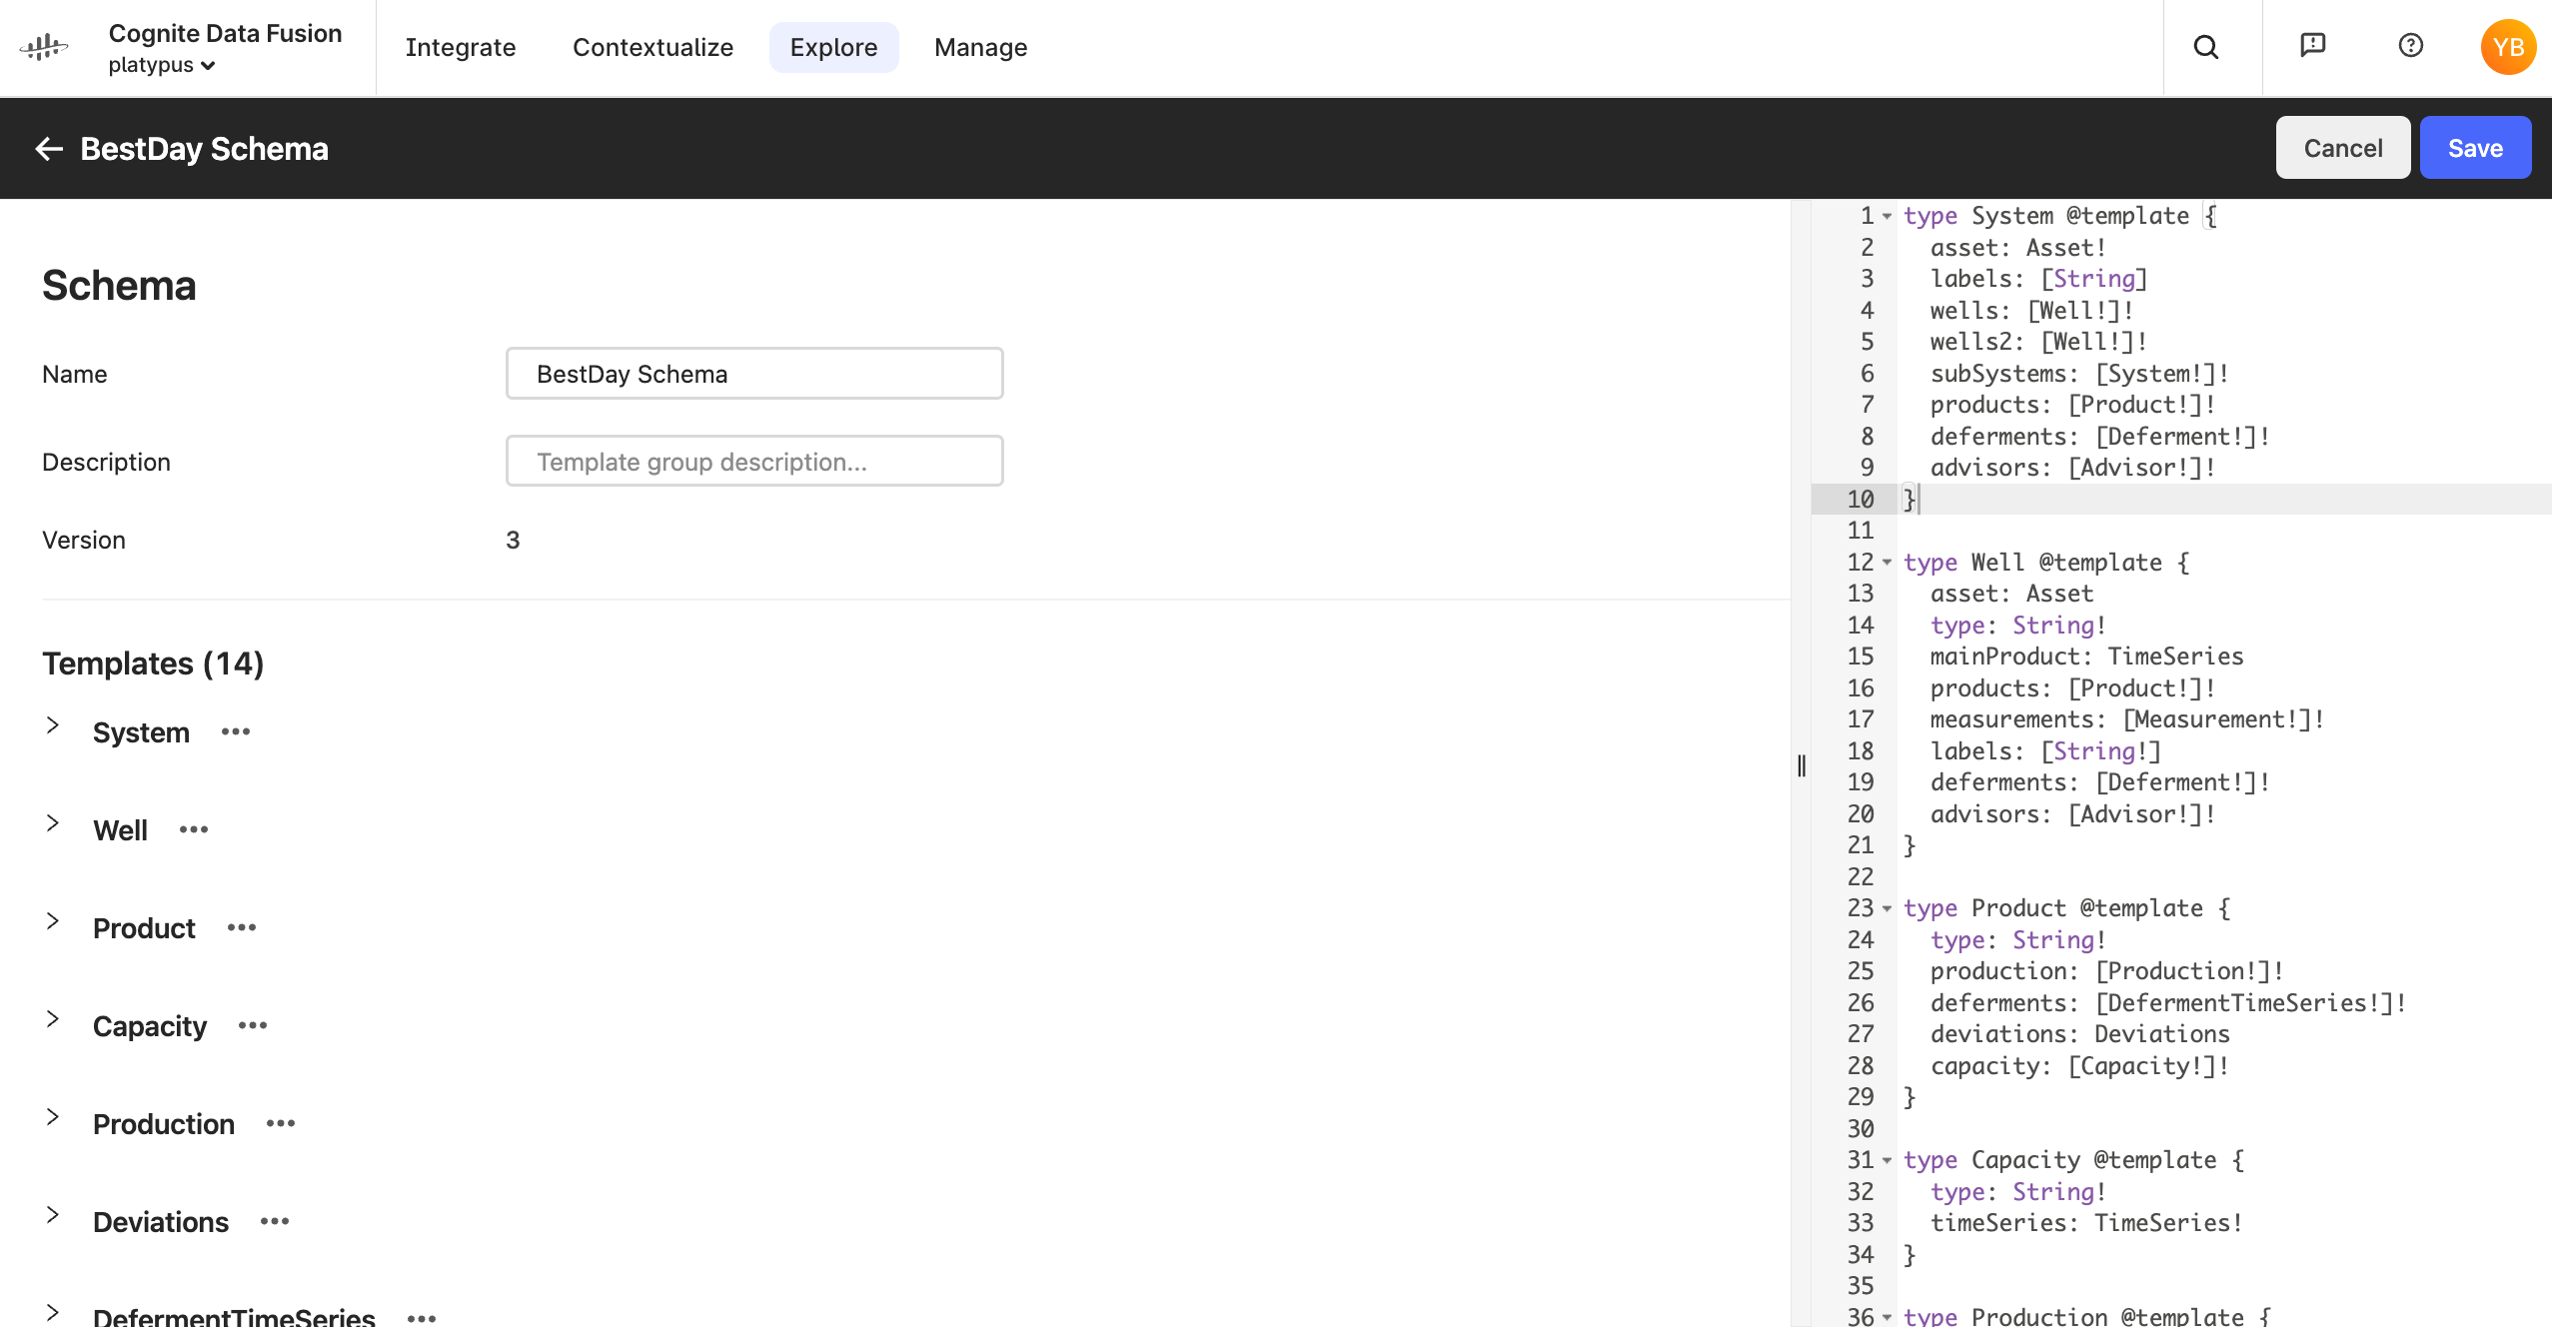Open the help question mark icon
This screenshot has height=1327, width=2552.
point(2410,45)
